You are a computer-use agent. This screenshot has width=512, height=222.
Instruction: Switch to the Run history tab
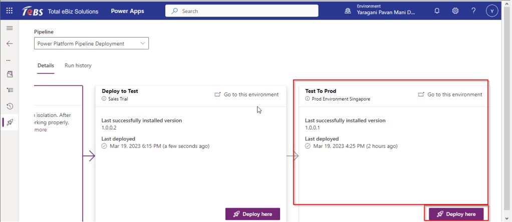coord(78,65)
